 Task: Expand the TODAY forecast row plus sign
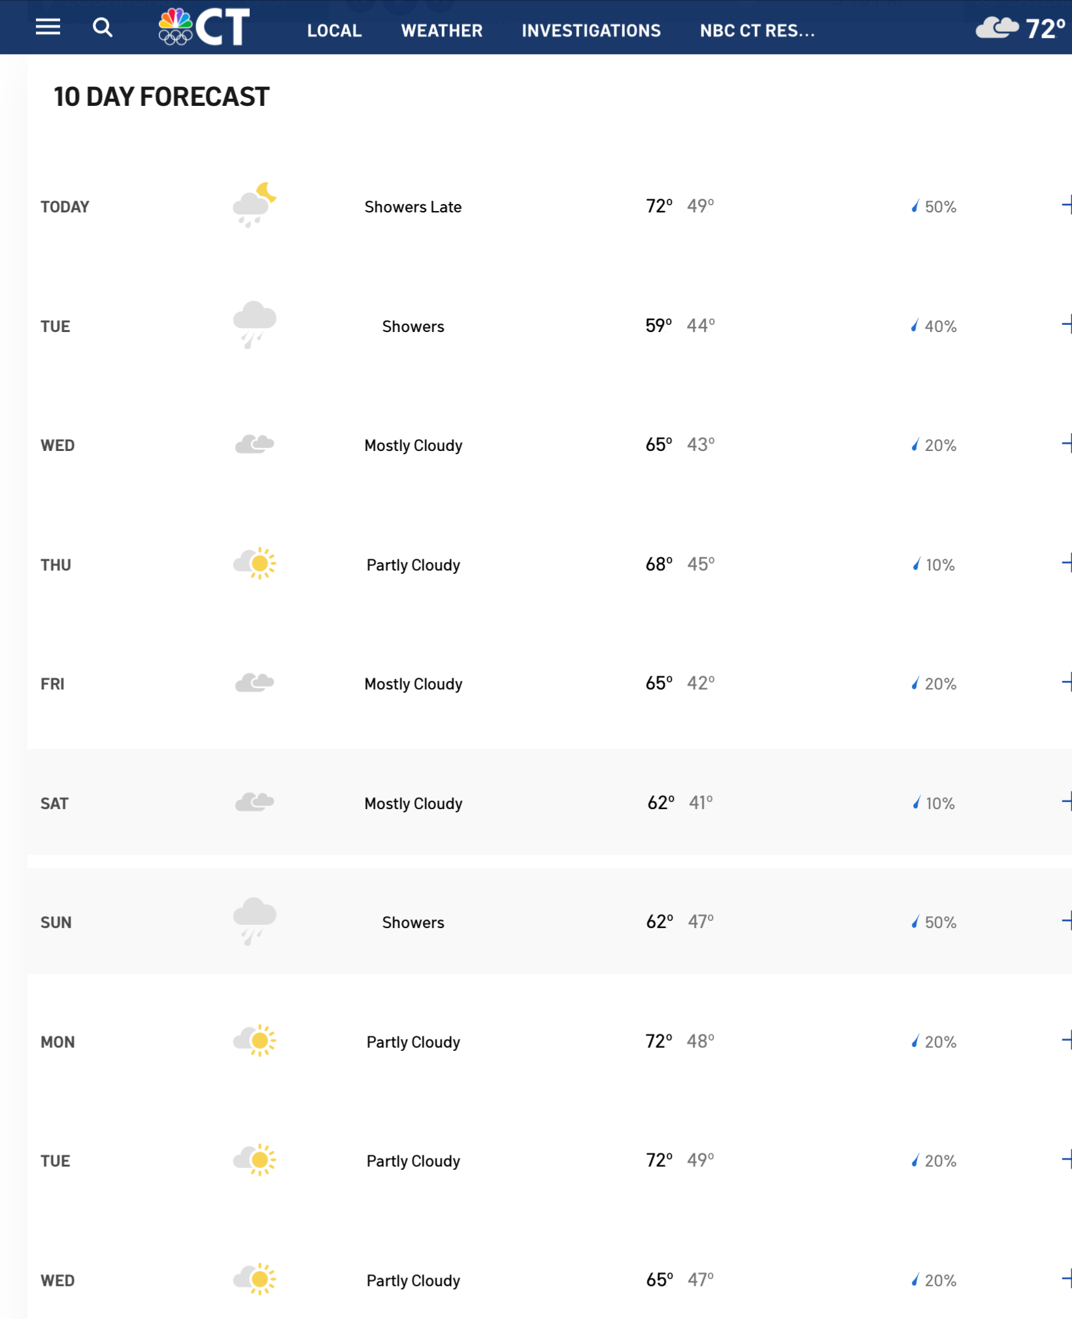pyautogui.click(x=1067, y=205)
